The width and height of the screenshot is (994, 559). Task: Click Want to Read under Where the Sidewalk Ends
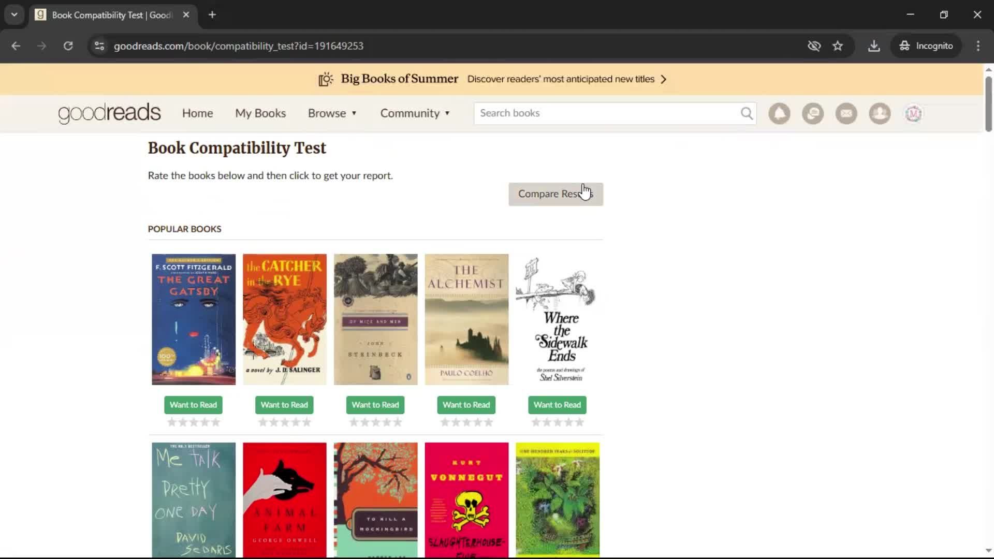point(557,405)
